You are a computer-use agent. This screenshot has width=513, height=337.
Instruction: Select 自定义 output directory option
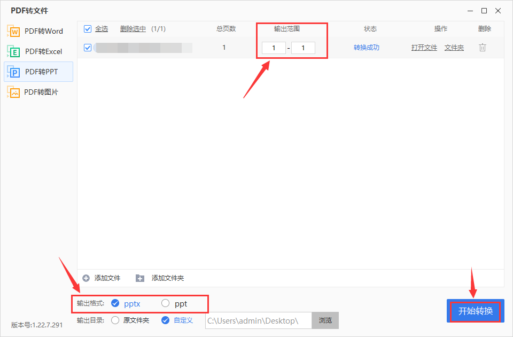(x=165, y=320)
